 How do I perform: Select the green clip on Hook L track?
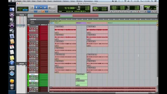(81, 77)
